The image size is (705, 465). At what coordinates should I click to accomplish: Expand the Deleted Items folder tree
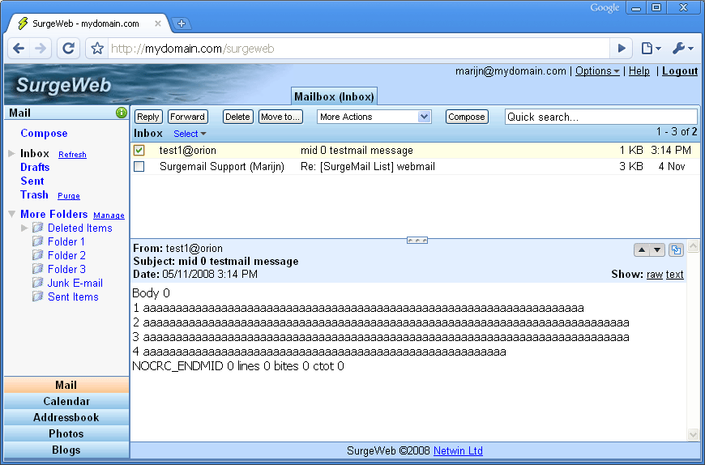pyautogui.click(x=24, y=228)
